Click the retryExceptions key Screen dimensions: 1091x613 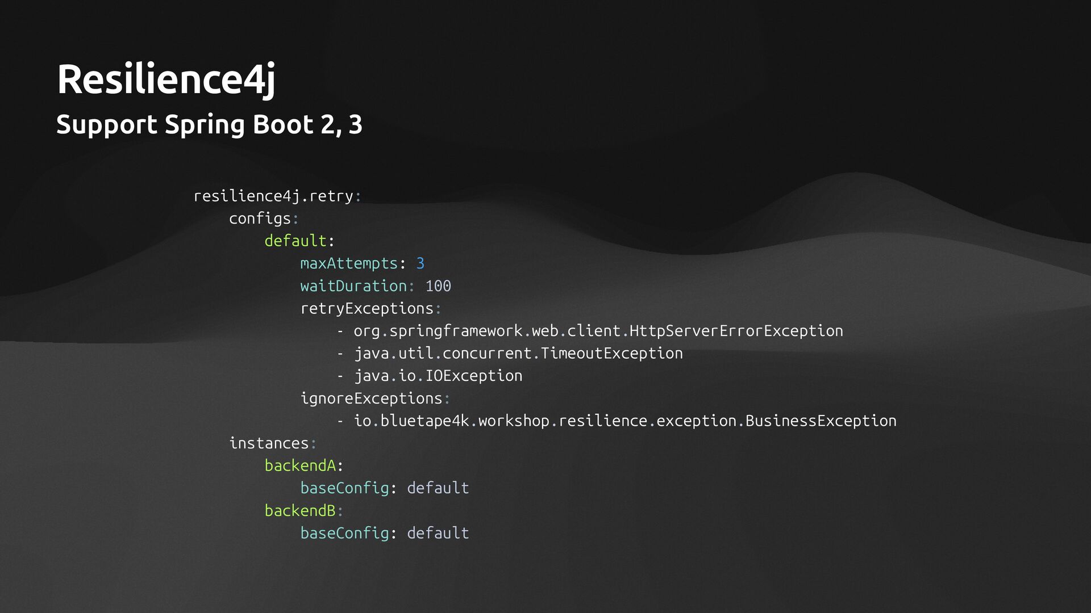367,309
